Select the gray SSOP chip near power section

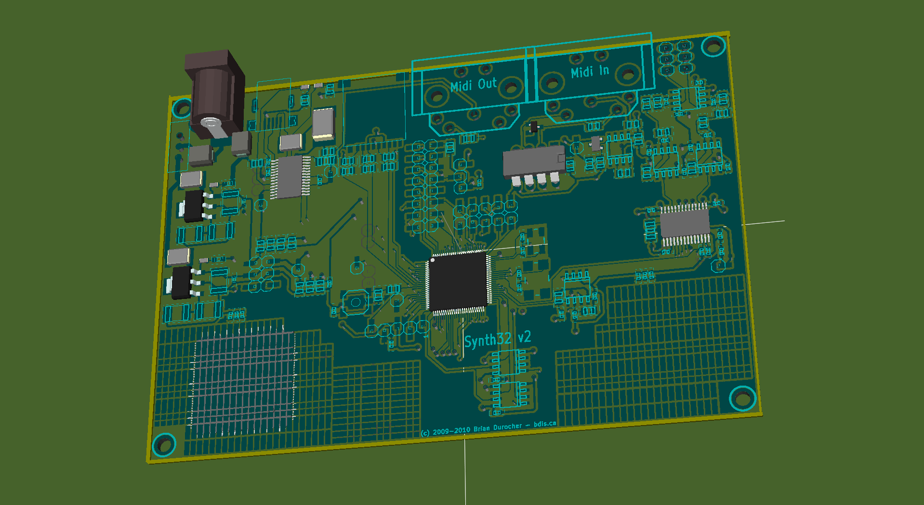(x=290, y=177)
